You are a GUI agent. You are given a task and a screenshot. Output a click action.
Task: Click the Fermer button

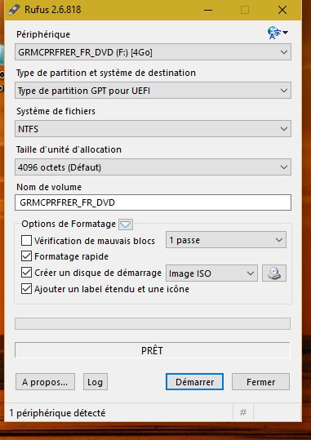[260, 382]
